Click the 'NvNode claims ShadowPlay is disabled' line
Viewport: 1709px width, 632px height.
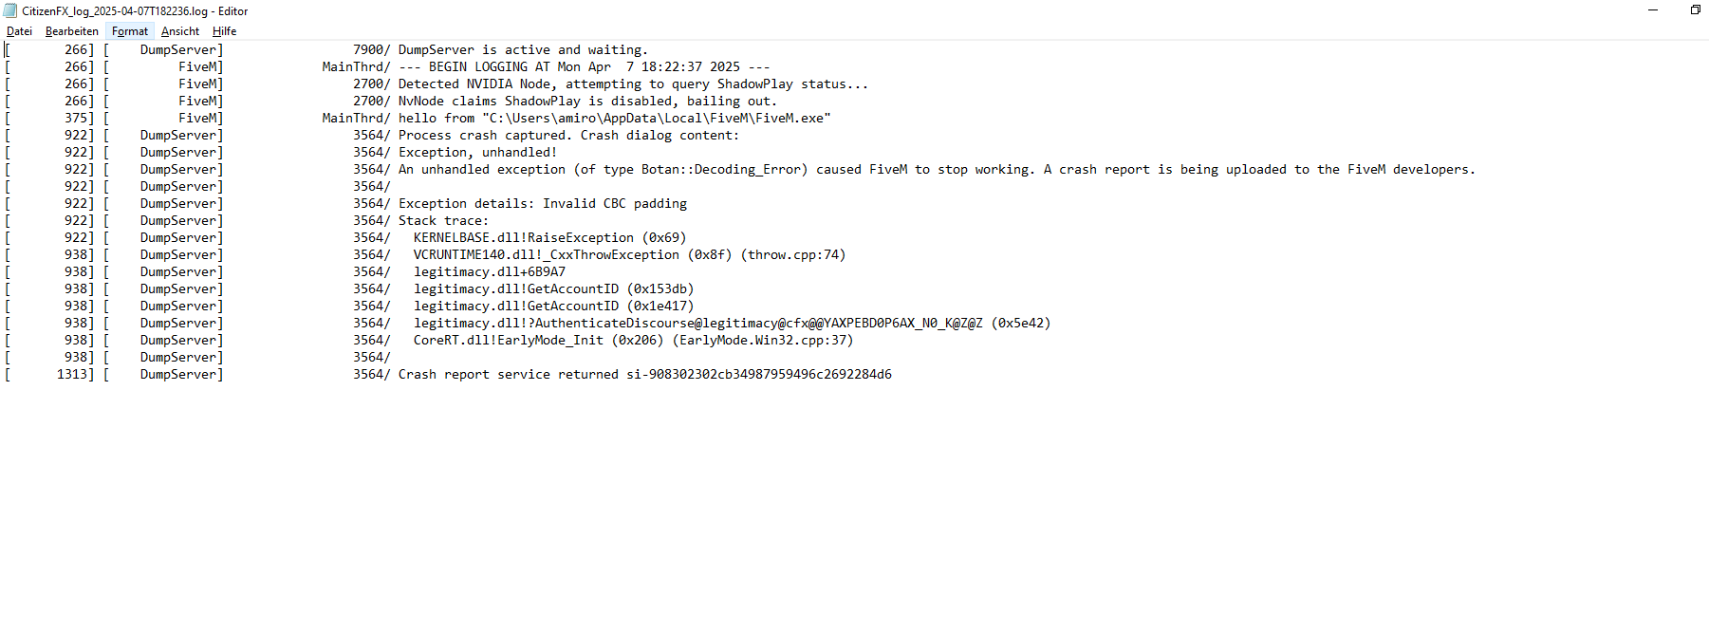click(x=587, y=102)
